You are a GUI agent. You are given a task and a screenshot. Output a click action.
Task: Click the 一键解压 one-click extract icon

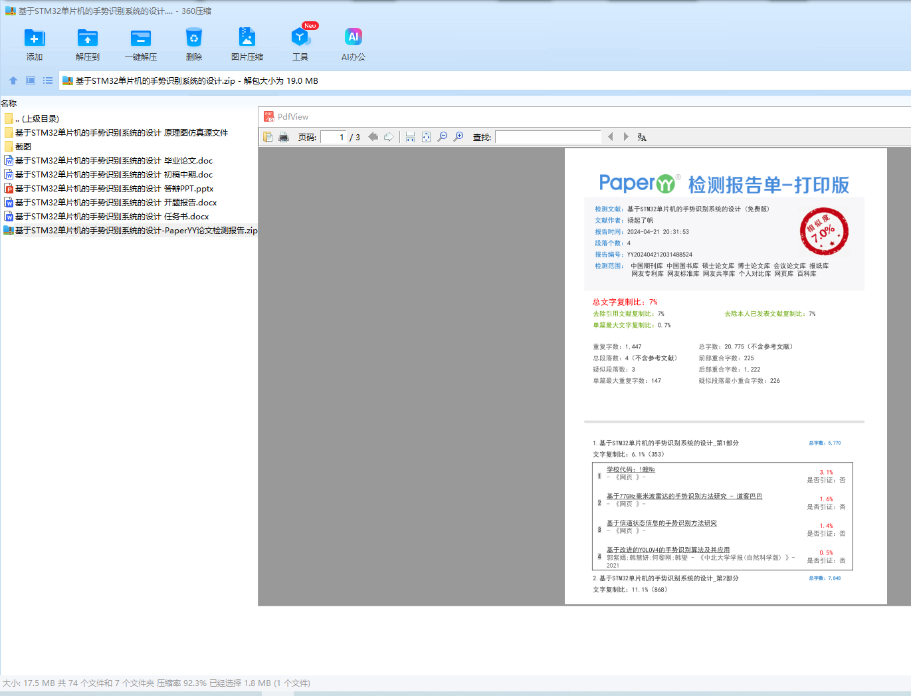pos(141,38)
